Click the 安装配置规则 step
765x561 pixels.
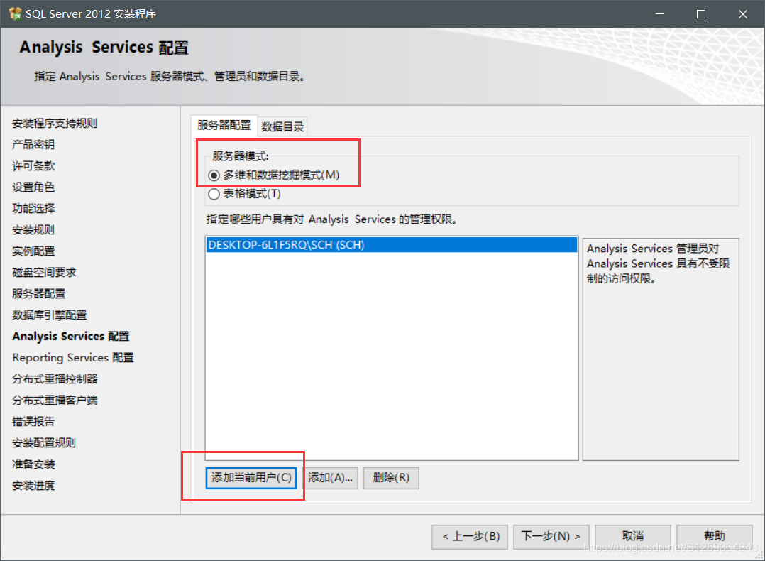coord(44,443)
